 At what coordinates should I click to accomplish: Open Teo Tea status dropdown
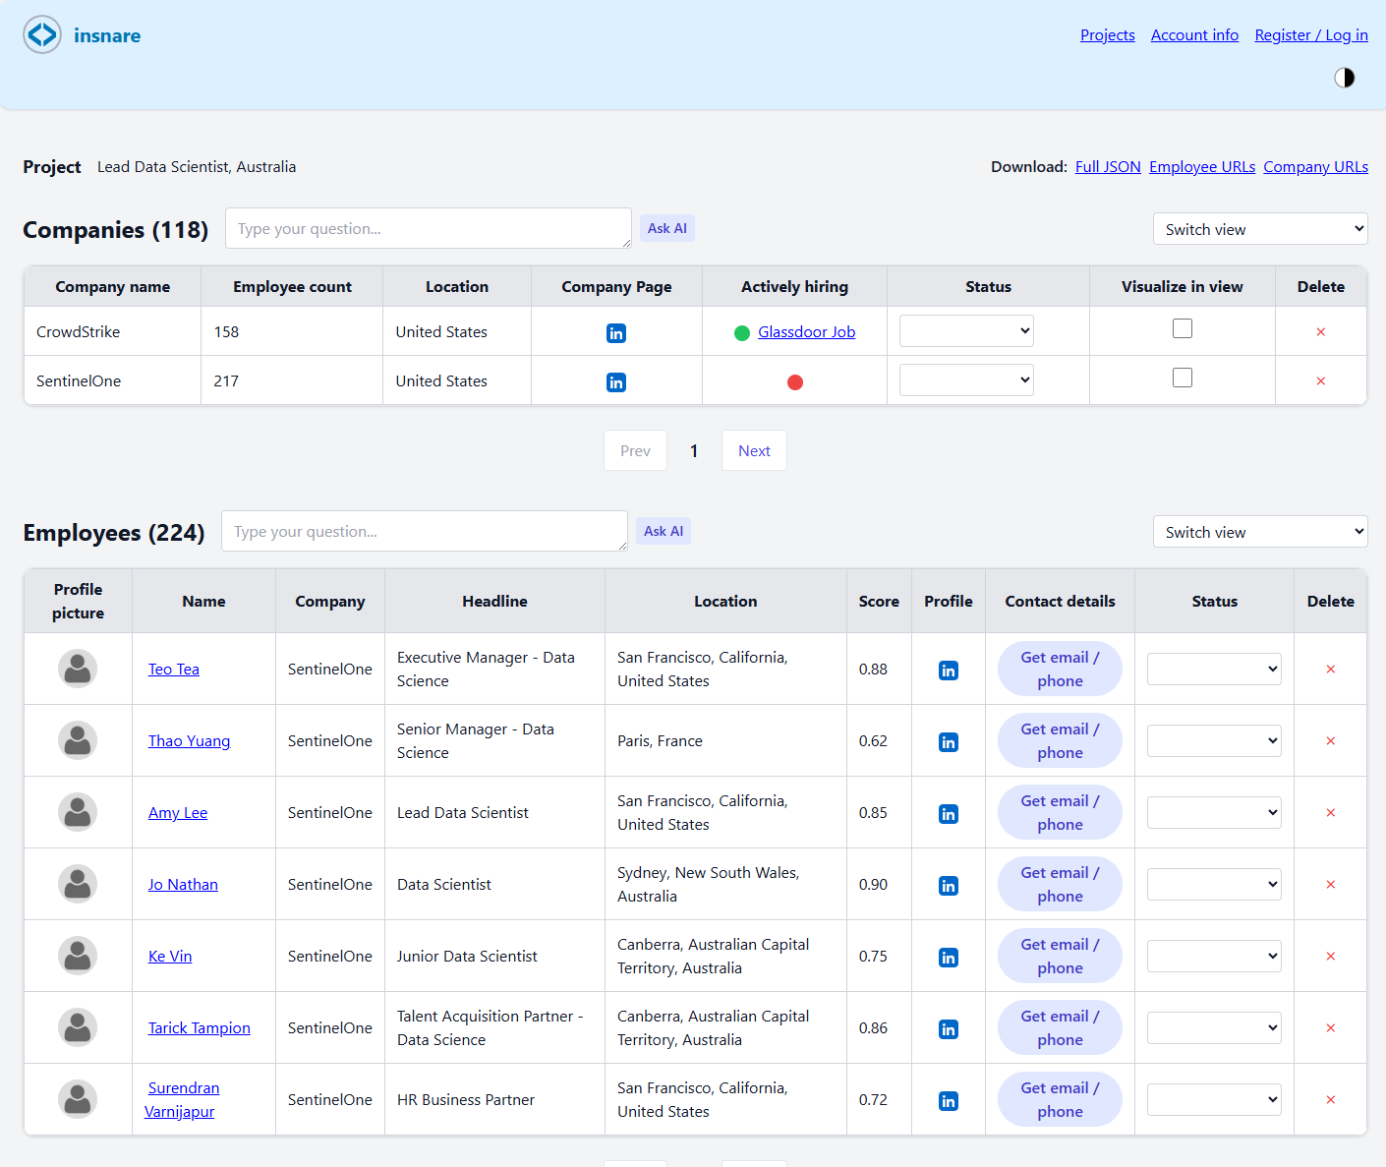click(x=1214, y=669)
